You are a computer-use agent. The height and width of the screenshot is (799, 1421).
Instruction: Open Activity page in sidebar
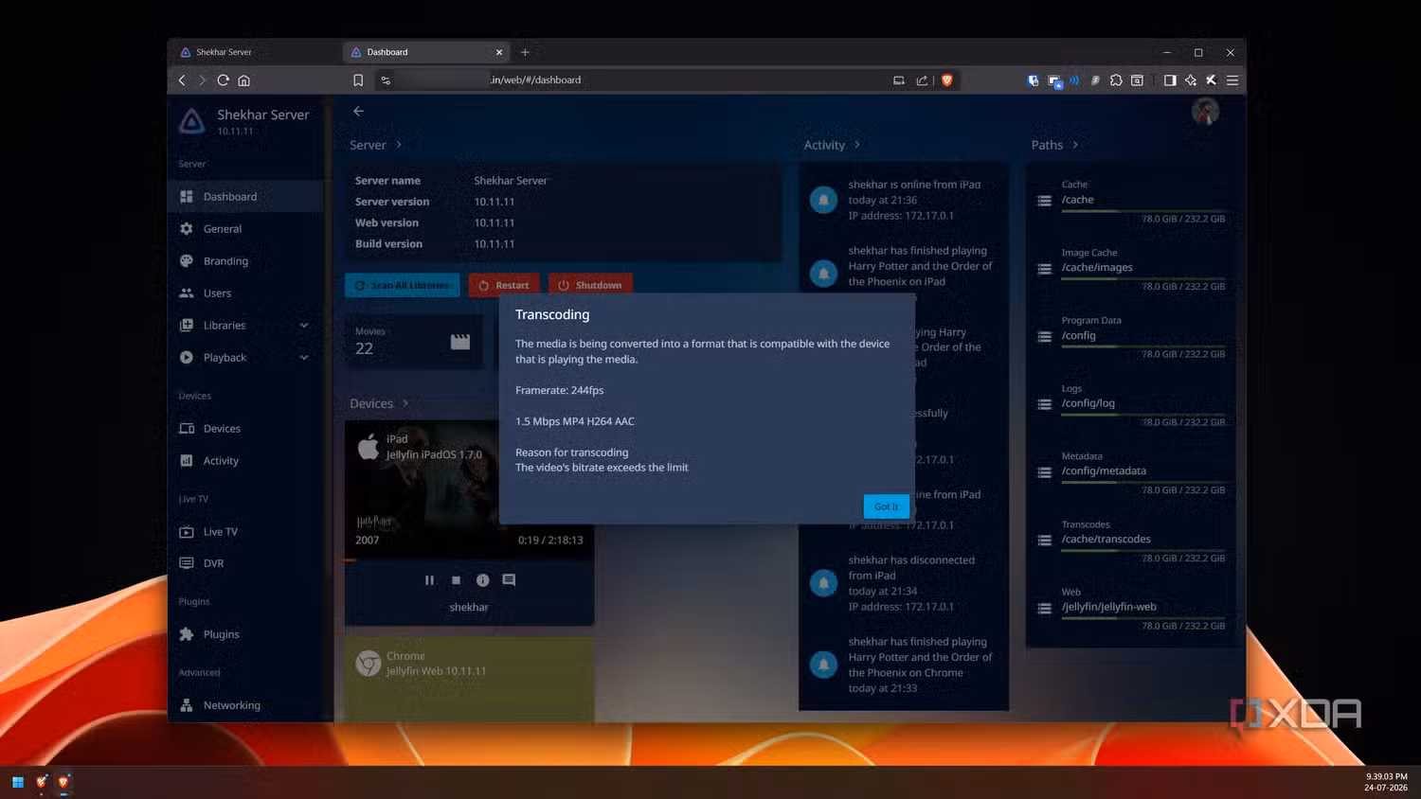(251, 460)
